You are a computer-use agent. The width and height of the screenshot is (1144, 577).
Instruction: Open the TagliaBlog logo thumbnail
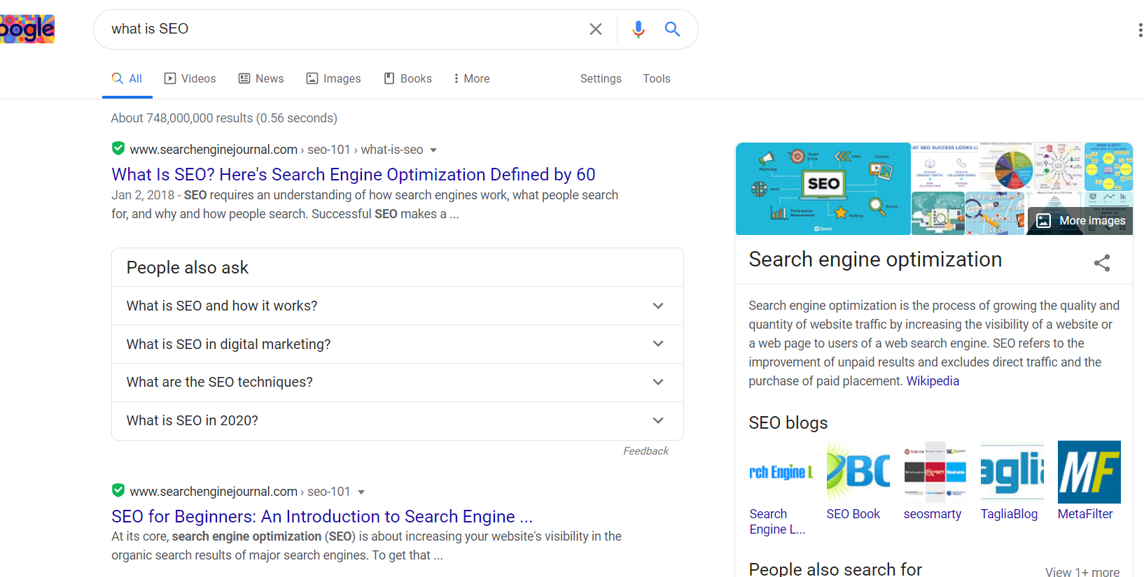1012,472
